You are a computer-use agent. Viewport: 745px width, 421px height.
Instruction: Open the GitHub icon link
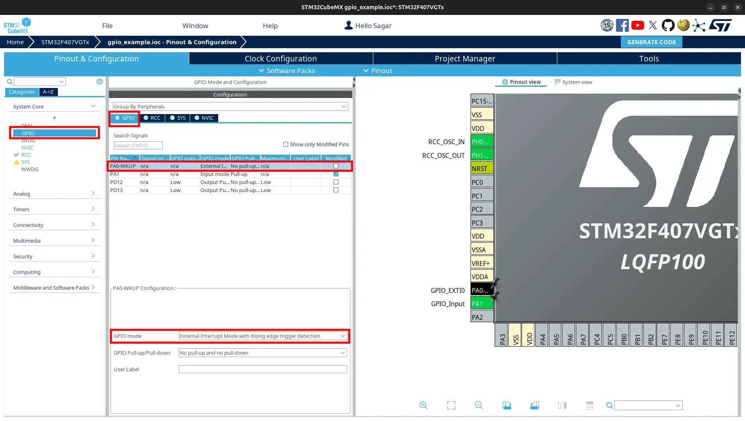tap(668, 25)
